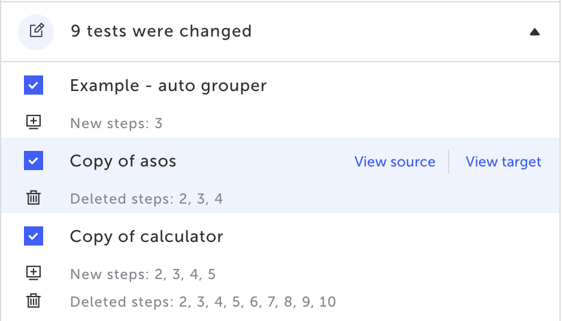Collapse the changed tests section arrow

(x=535, y=32)
